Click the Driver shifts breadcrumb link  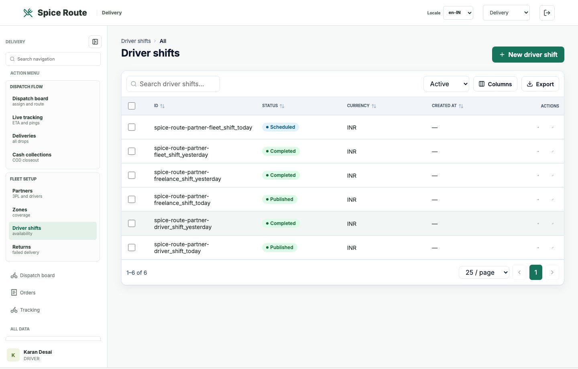pyautogui.click(x=136, y=41)
